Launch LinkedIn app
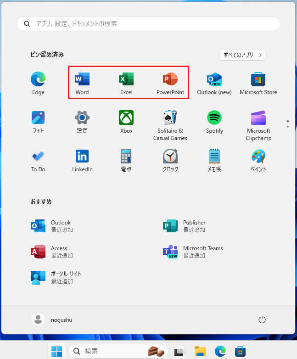The height and width of the screenshot is (359, 297). 82,161
